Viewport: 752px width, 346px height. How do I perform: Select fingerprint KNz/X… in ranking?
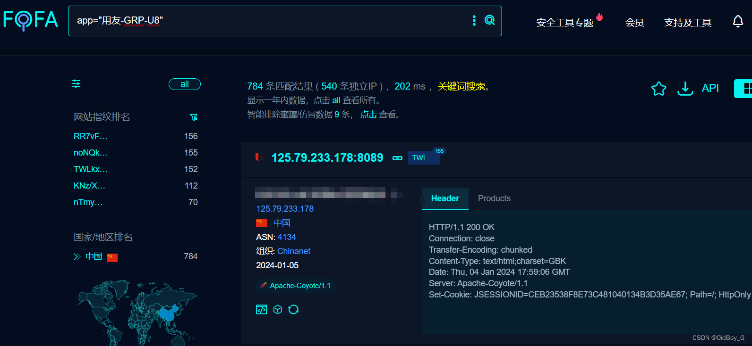[x=89, y=186]
